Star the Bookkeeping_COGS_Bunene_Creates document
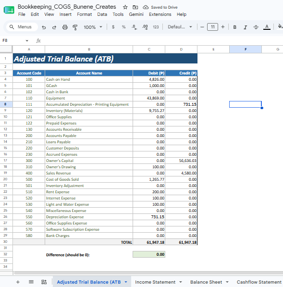 pos(125,7)
